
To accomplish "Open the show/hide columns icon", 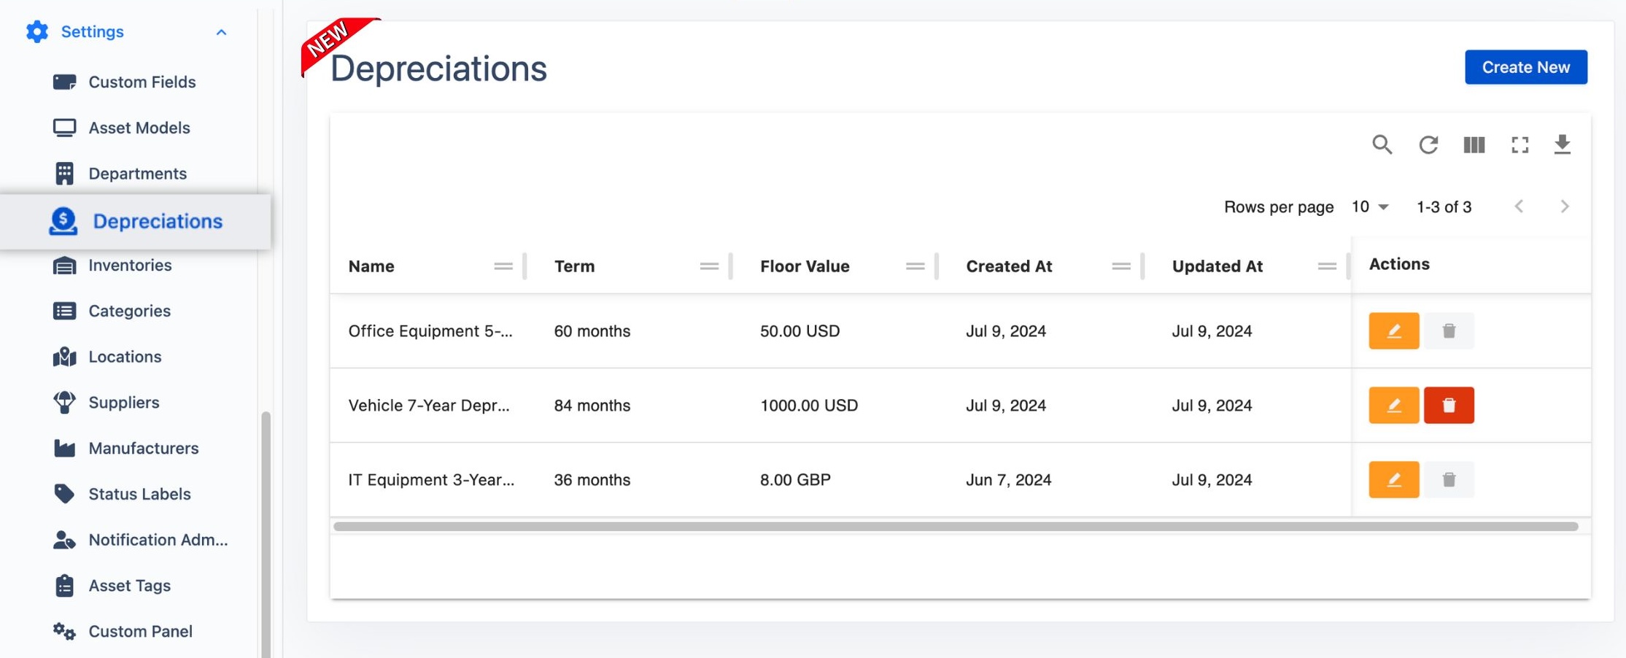I will click(x=1474, y=144).
